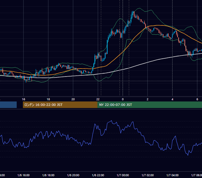The width and height of the screenshot is (202, 178).
Task: Click the highest candlestick peak near 1:00
Action: coord(133,12)
